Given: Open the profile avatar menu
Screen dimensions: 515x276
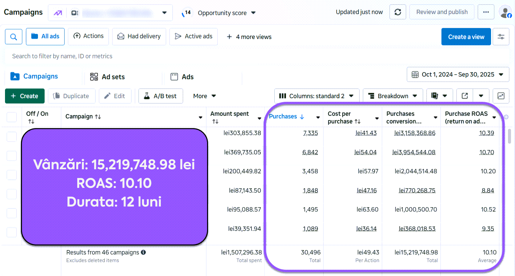Looking at the screenshot, I should pyautogui.click(x=505, y=12).
